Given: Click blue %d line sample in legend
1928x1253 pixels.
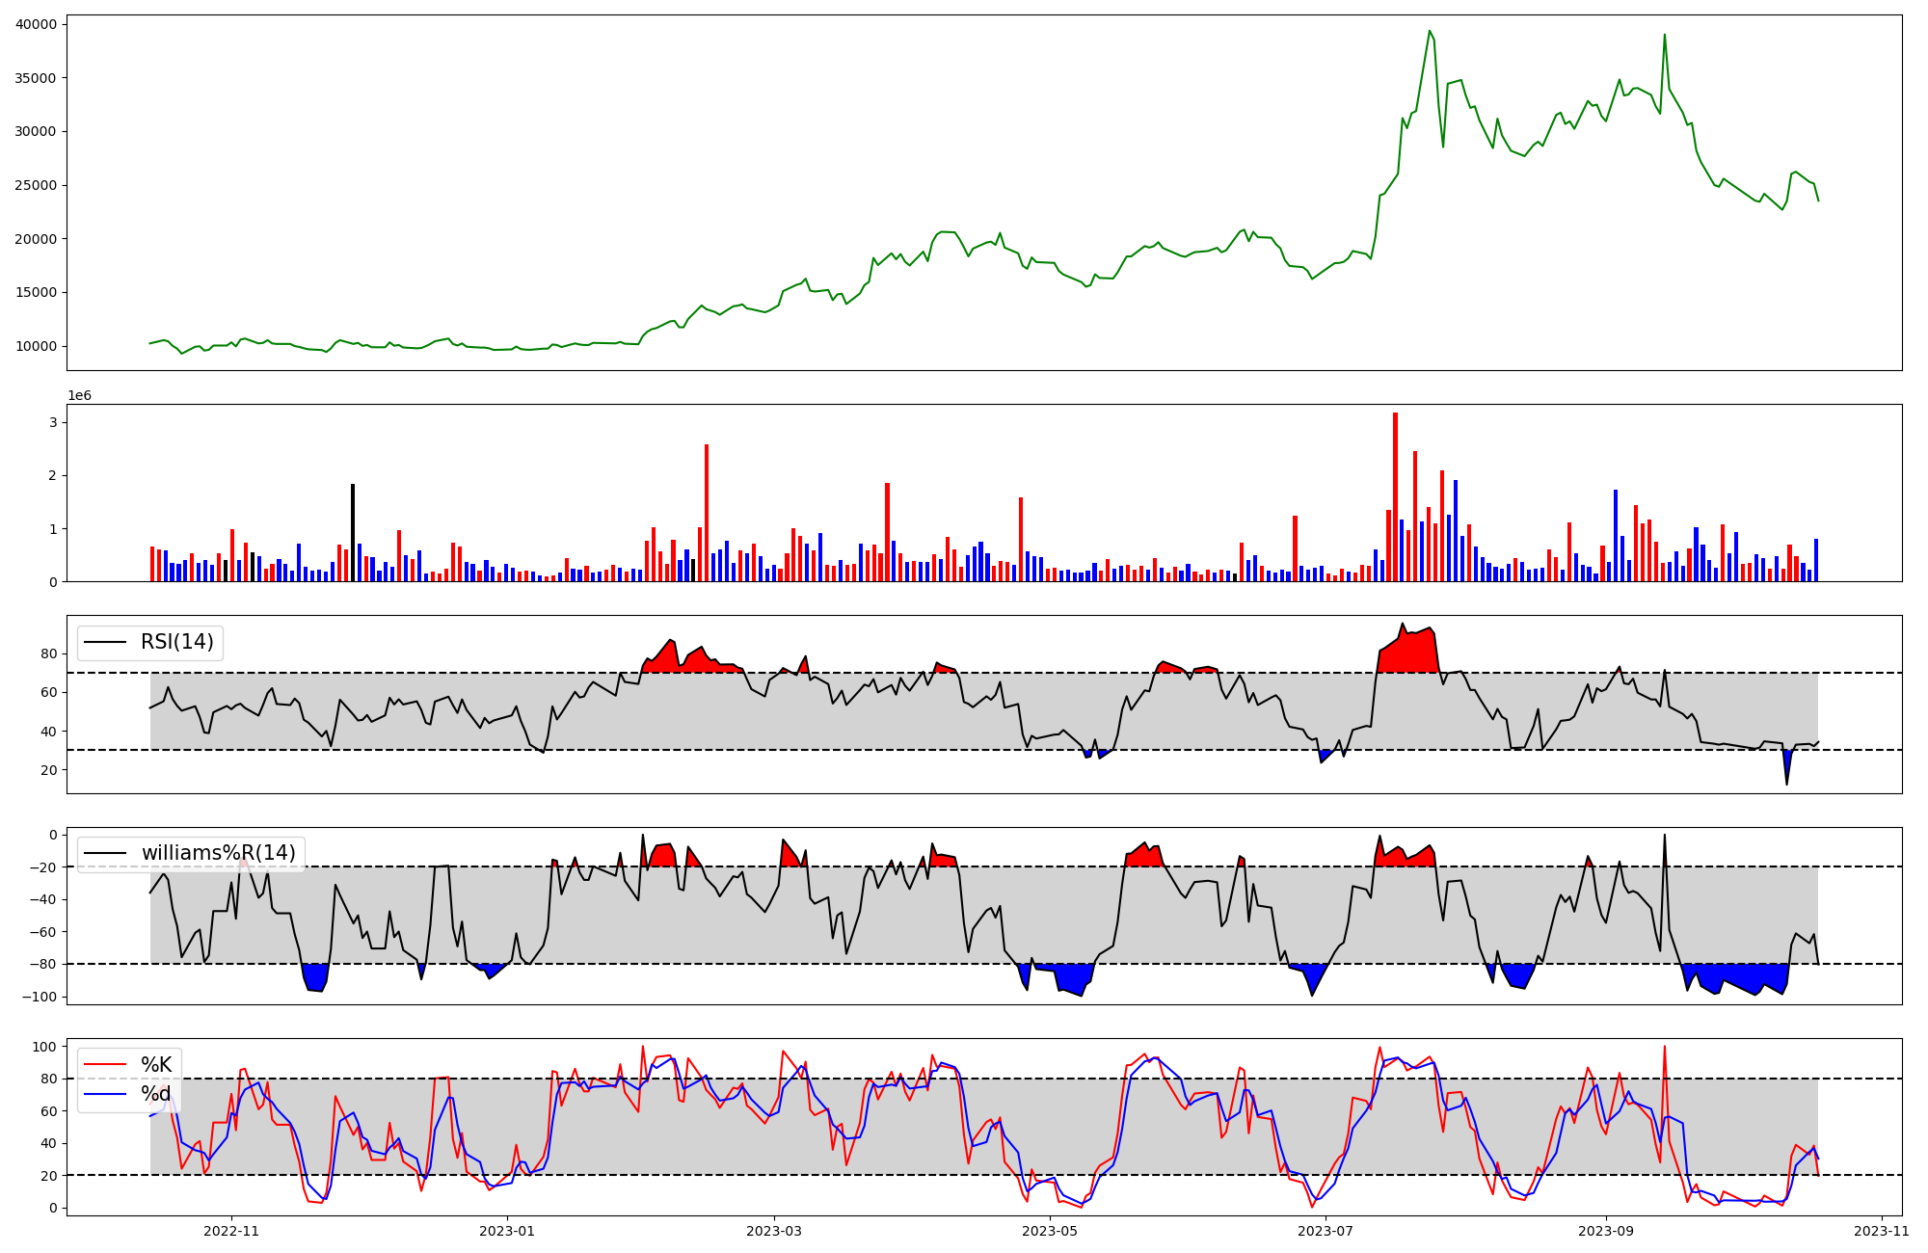Looking at the screenshot, I should click(105, 1094).
